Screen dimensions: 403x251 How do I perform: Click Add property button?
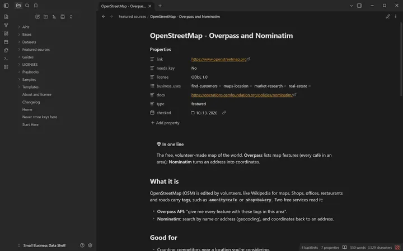[165, 123]
